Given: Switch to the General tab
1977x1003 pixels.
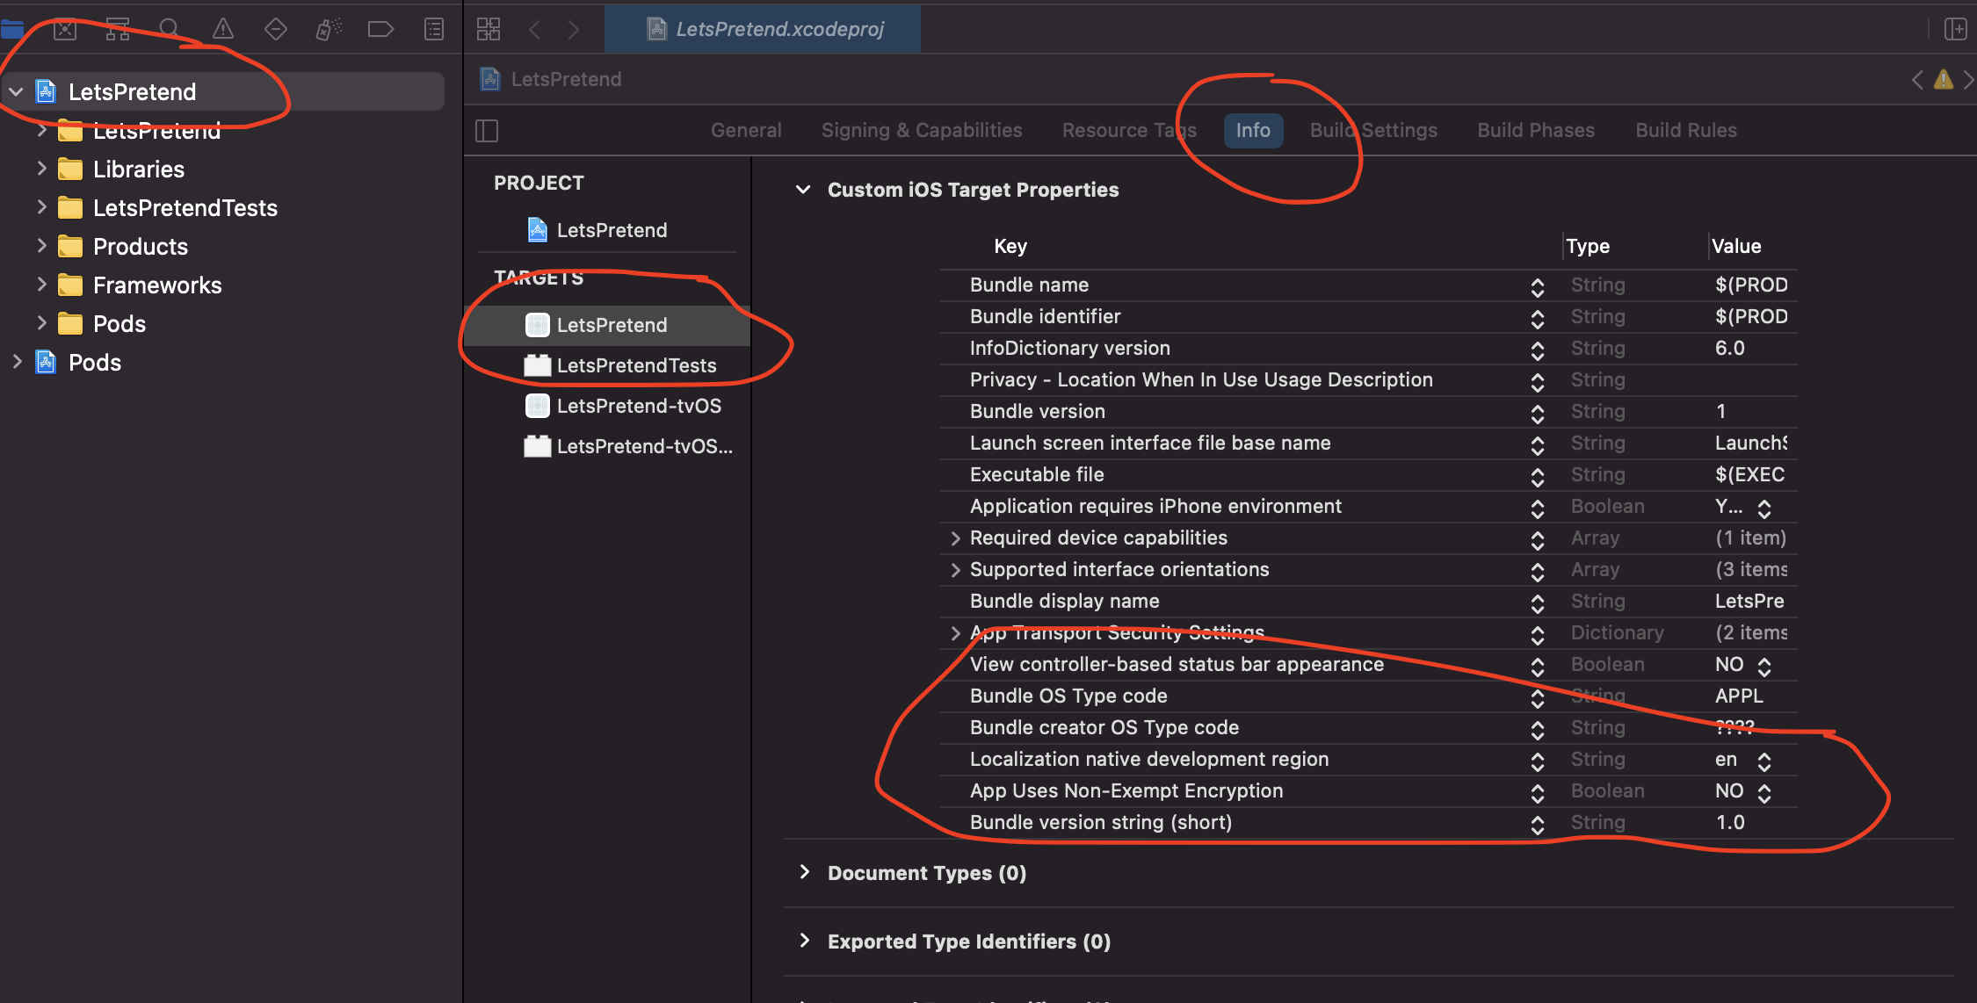Looking at the screenshot, I should [x=746, y=130].
